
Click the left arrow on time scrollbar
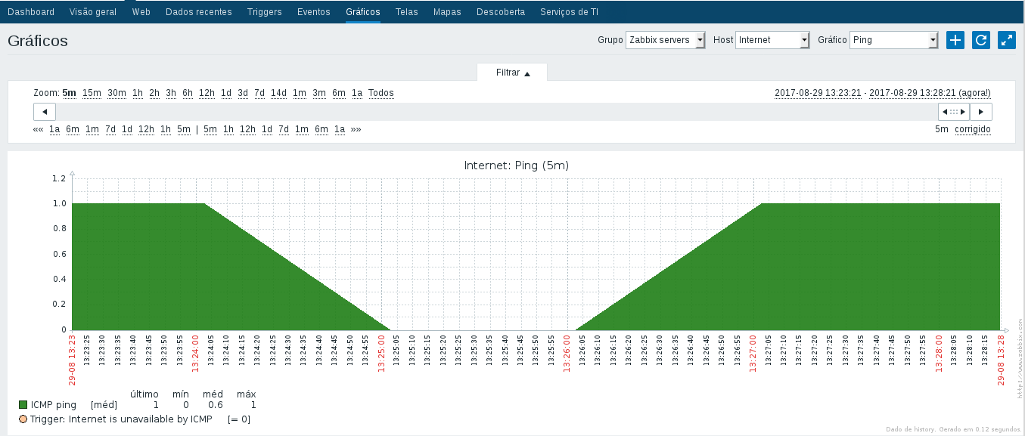[44, 112]
